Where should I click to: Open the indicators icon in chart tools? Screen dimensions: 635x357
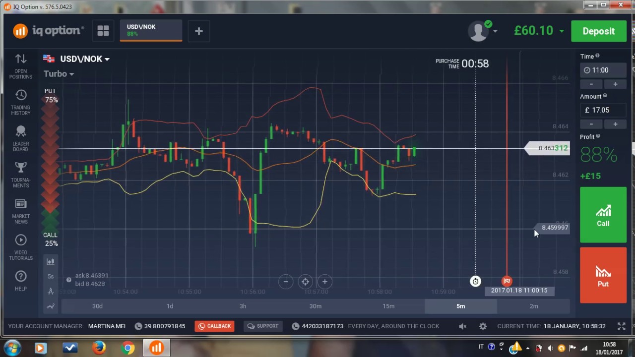pos(51,306)
